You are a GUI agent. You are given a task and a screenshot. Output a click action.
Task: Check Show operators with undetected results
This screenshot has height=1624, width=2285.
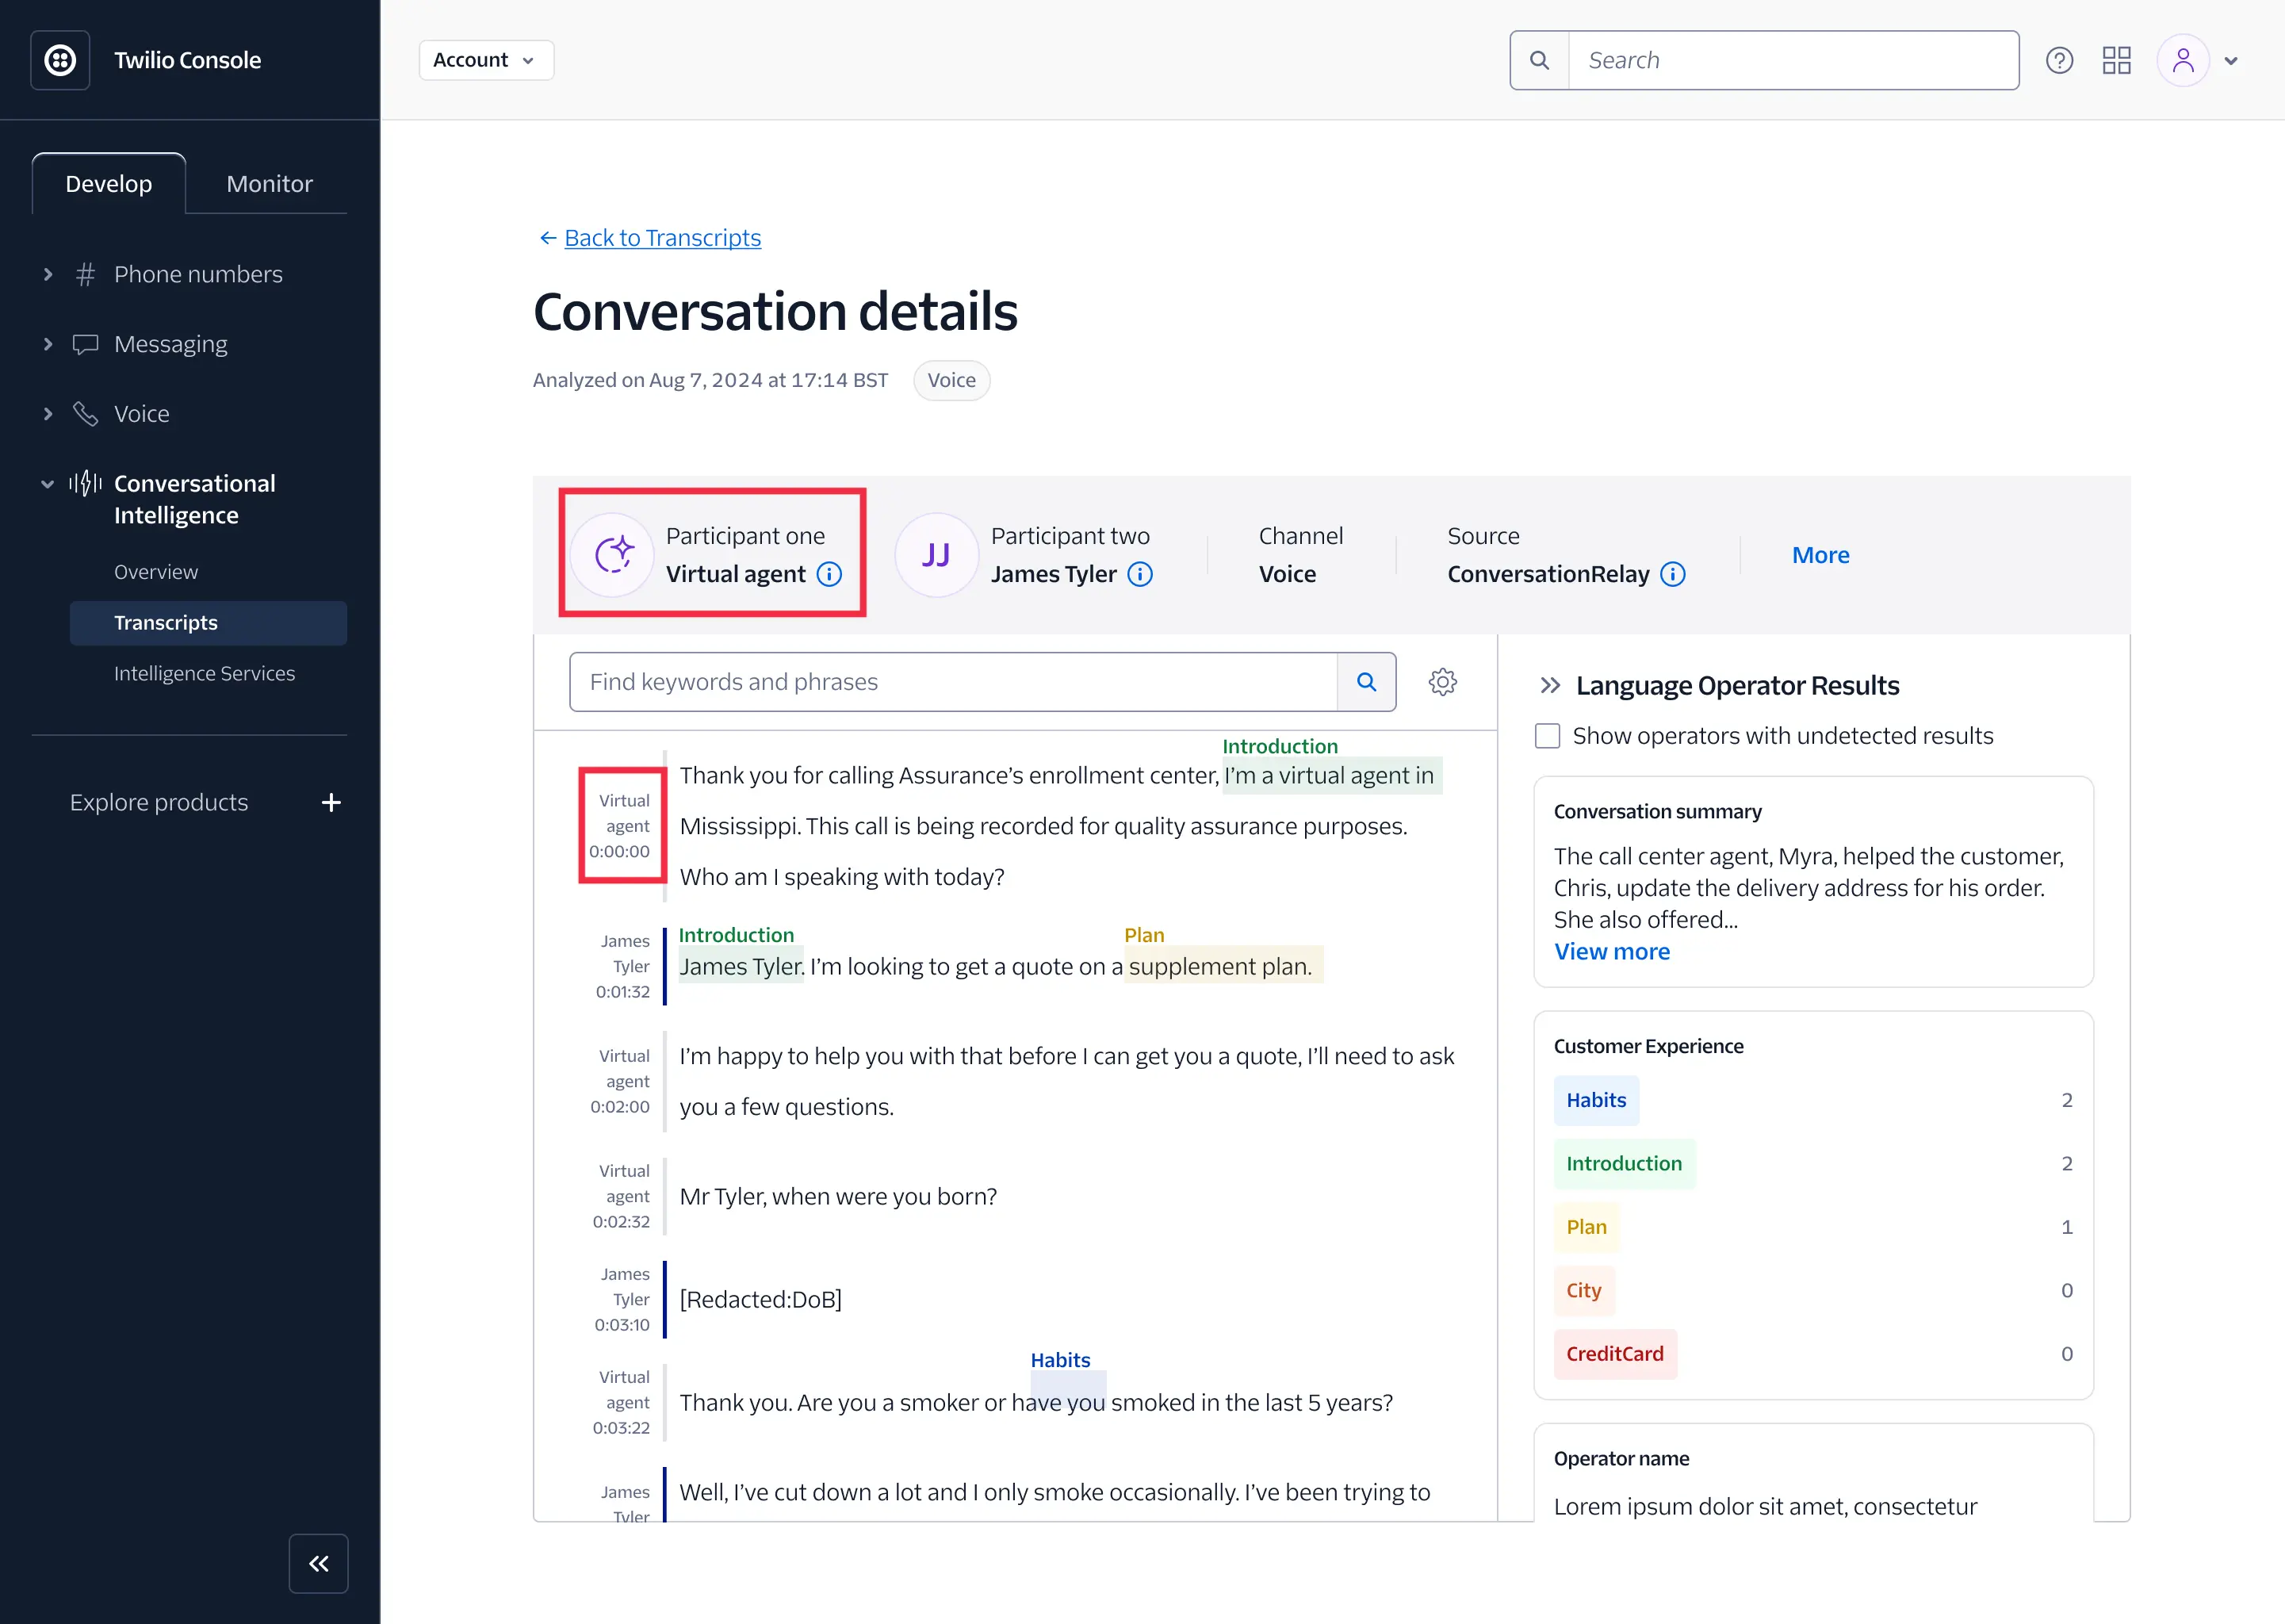(1548, 736)
